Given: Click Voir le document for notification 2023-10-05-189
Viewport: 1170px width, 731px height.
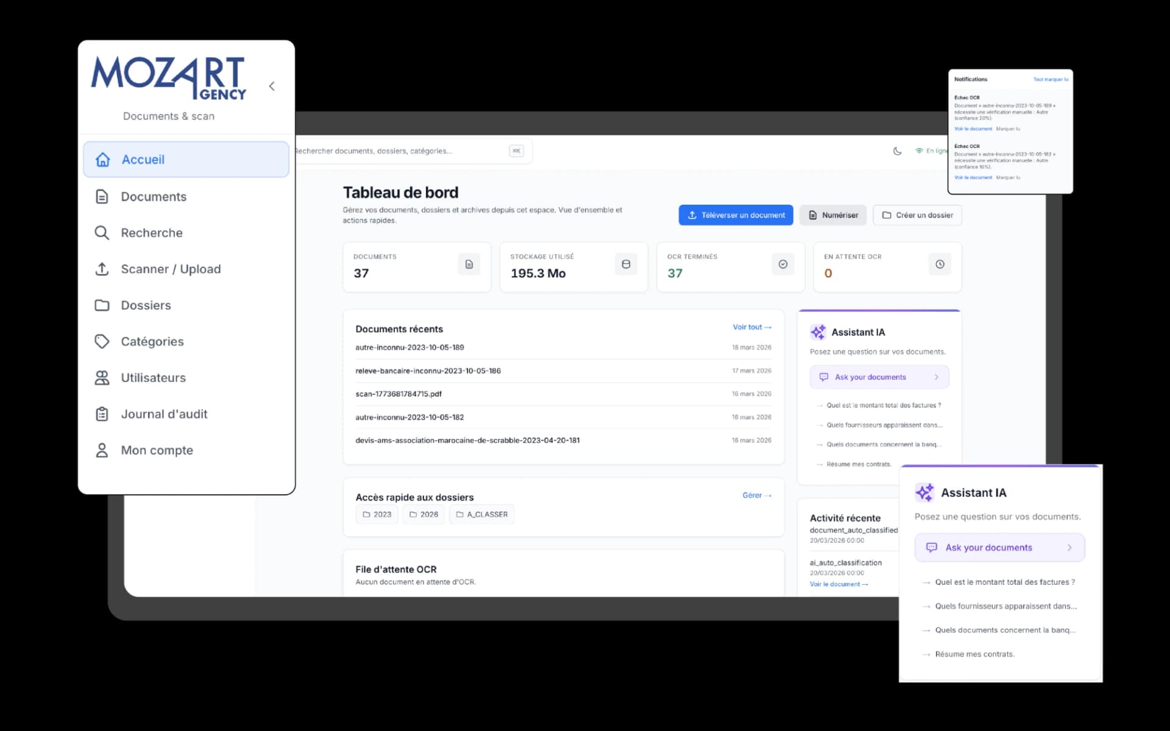Looking at the screenshot, I should [x=973, y=129].
